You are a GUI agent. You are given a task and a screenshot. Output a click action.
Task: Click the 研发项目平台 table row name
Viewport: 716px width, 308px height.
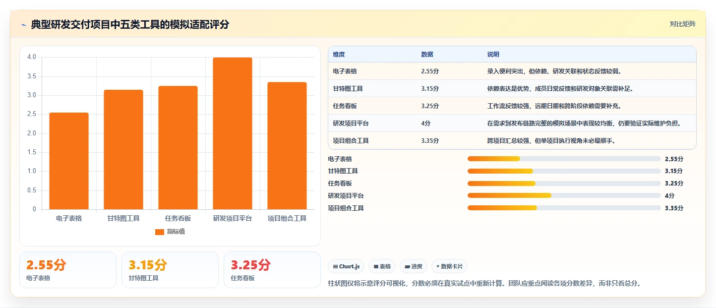351,123
